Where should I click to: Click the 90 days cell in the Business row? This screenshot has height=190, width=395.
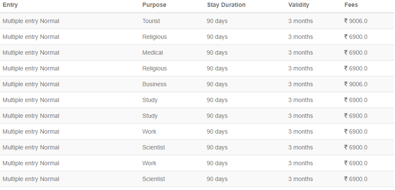[217, 85]
